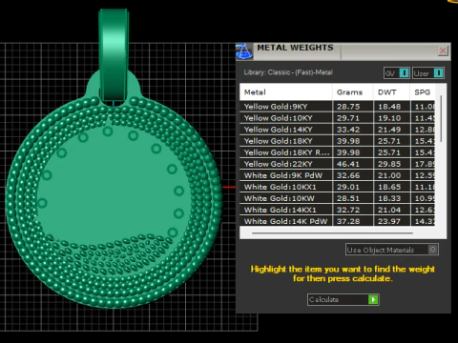
Task: Click the DWT column header
Action: (391, 92)
